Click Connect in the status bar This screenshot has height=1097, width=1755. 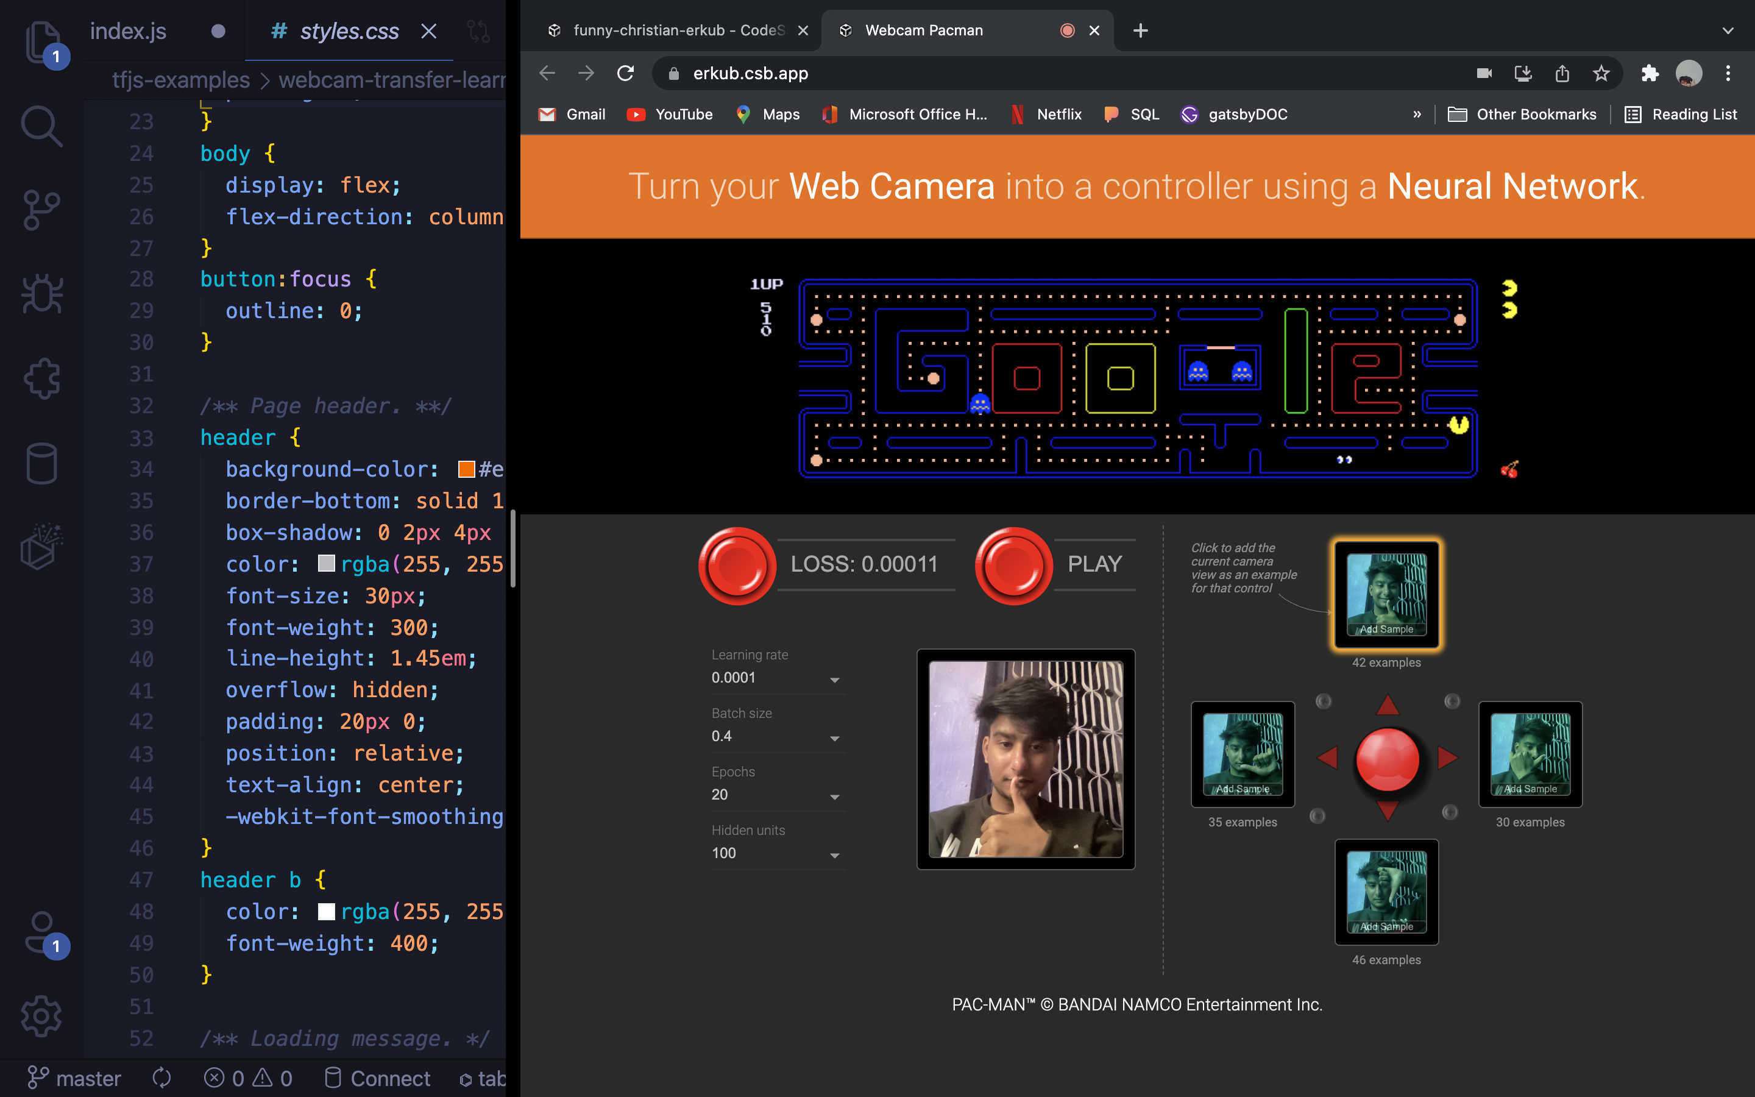click(389, 1078)
